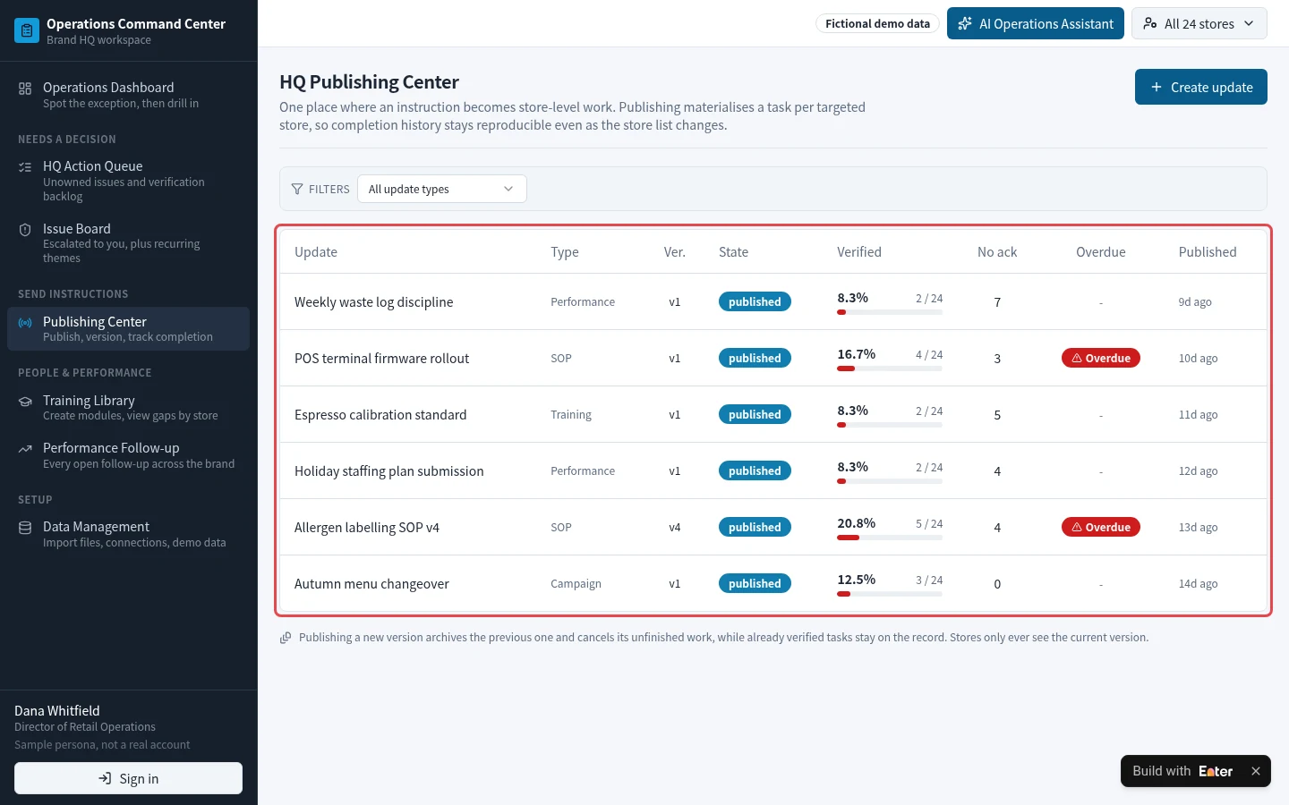Open the All update types filter dropdown
The image size is (1289, 805).
tap(442, 189)
